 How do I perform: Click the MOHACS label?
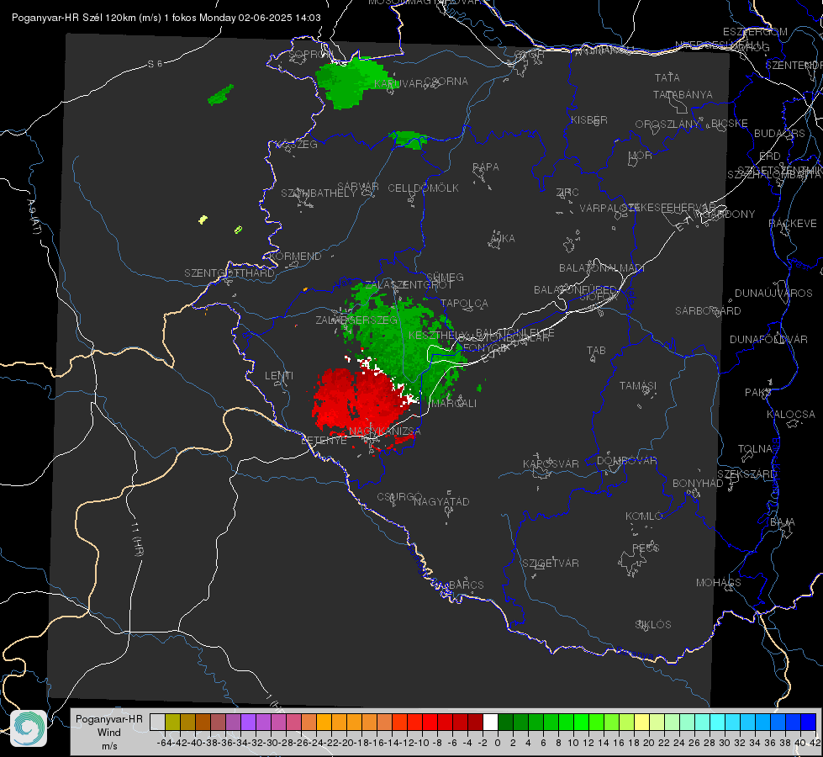719,583
